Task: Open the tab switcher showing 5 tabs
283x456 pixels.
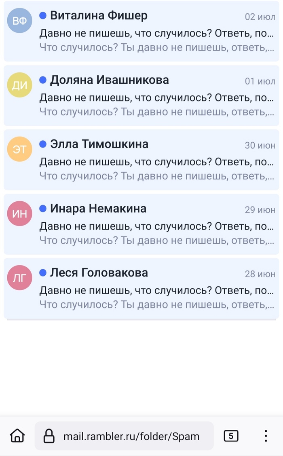Action: click(x=231, y=436)
